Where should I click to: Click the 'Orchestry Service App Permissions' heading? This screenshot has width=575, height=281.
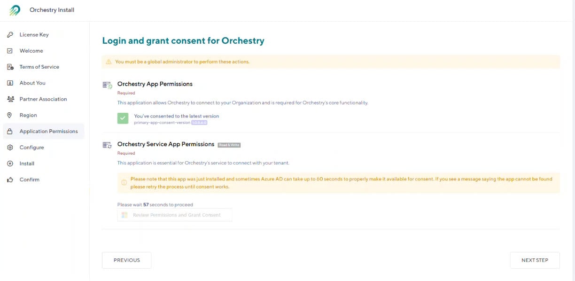pyautogui.click(x=166, y=144)
